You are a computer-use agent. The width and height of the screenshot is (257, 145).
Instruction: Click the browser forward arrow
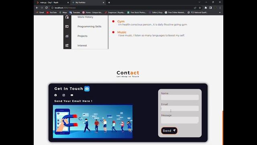tap(42, 8)
